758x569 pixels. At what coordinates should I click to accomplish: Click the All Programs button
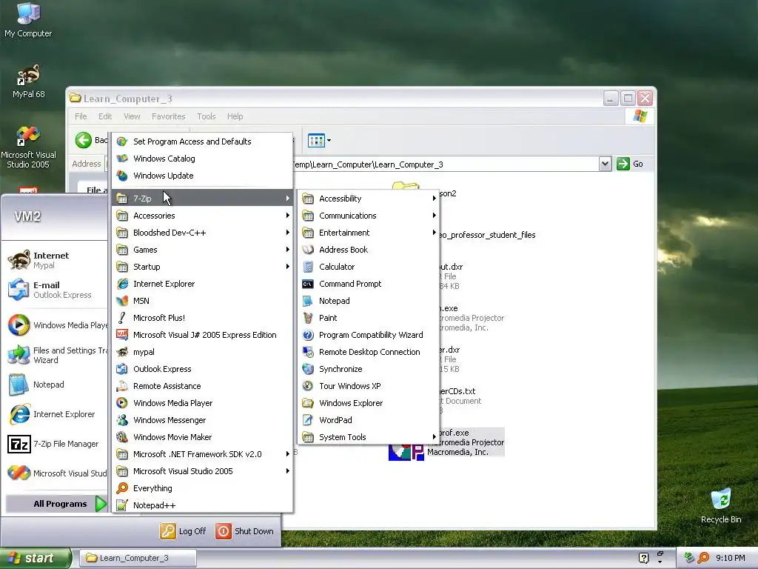[56, 504]
